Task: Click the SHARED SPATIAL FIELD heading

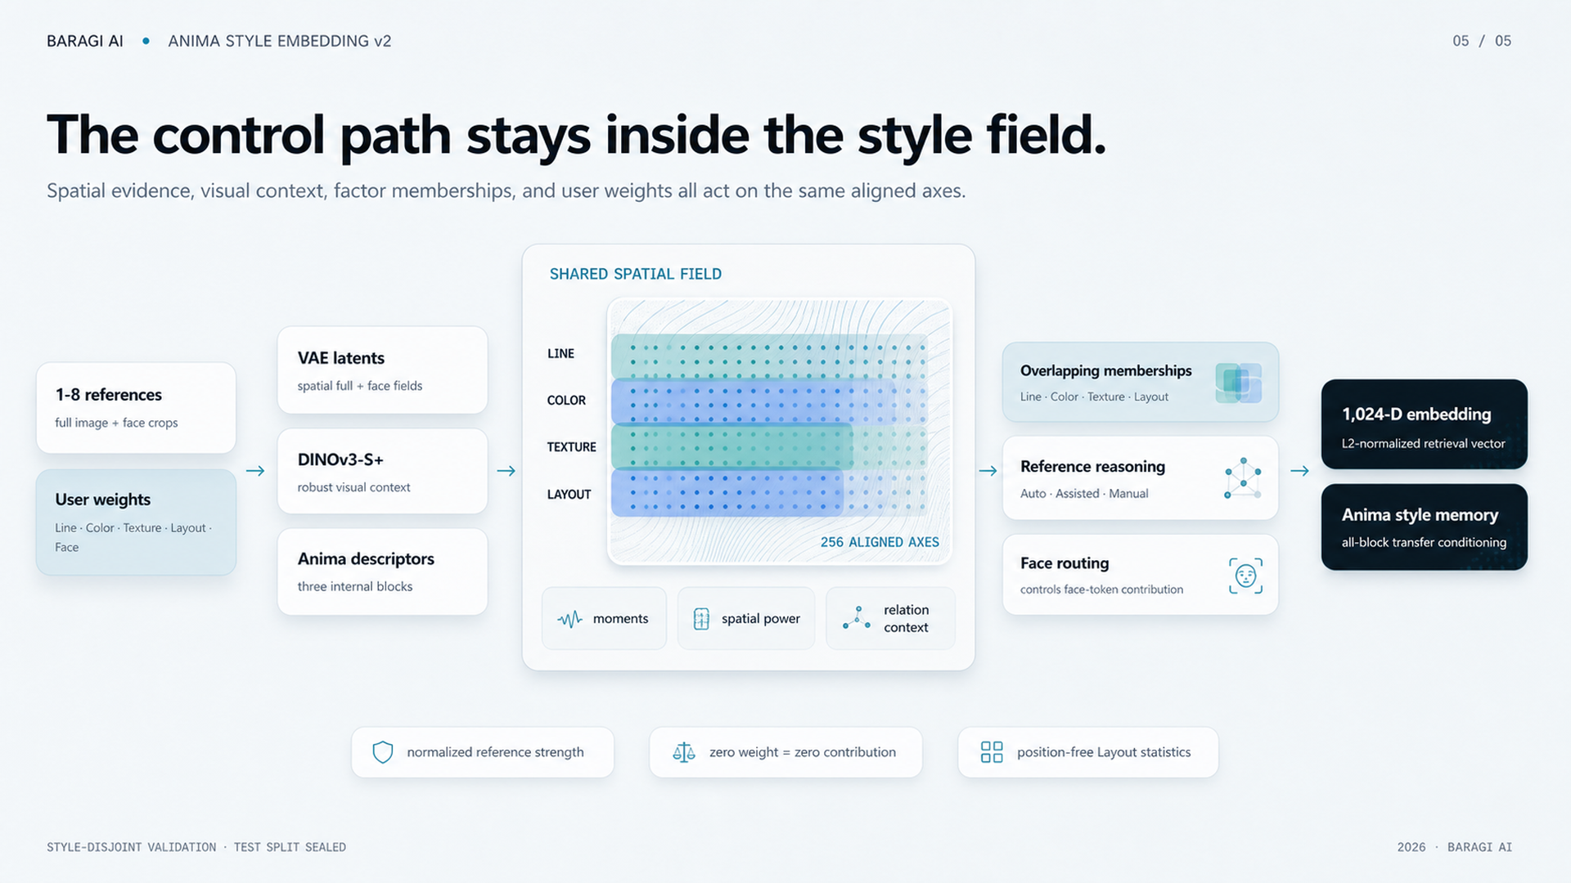Action: coord(635,274)
